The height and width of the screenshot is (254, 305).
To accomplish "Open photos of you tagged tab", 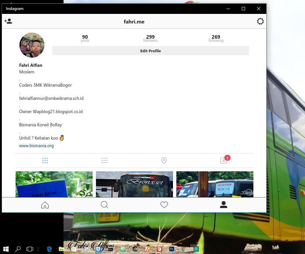I will point(224,160).
